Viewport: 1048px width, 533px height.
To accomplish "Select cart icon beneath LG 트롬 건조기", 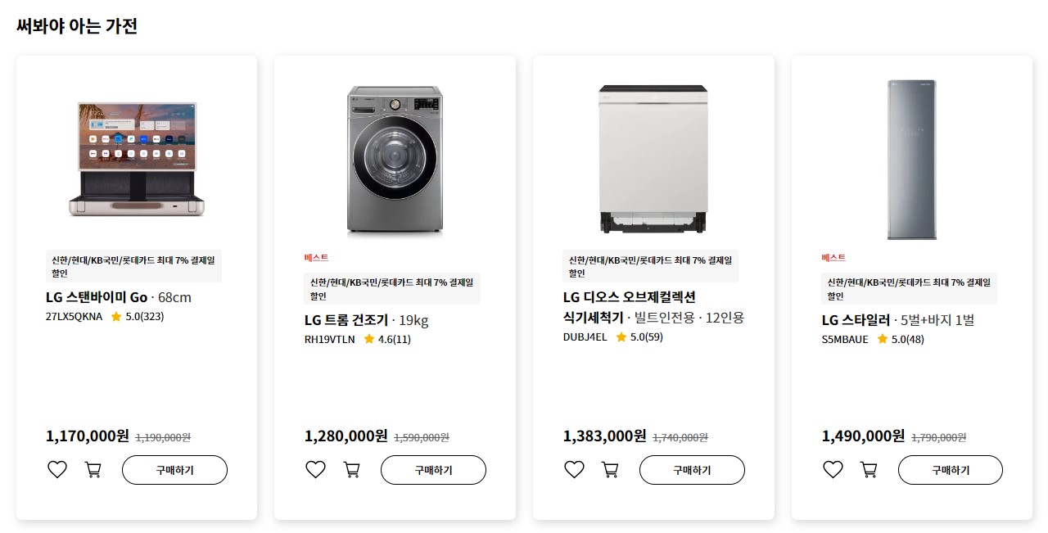I will tap(351, 469).
